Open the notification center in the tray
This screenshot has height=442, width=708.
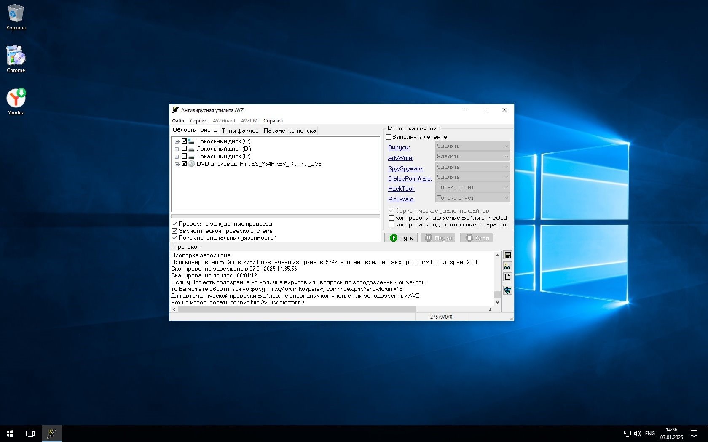pos(694,433)
